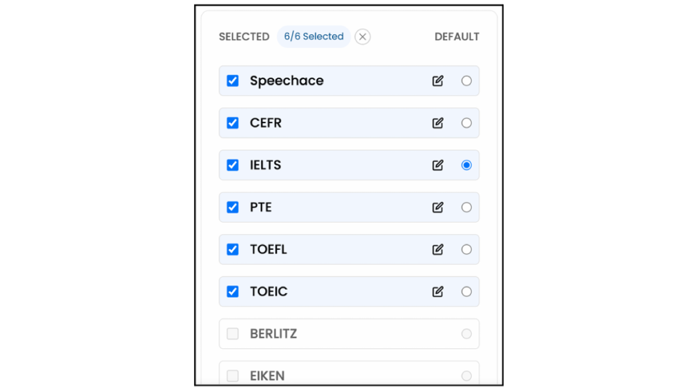Untick the TOEFL checkbox
Screen dimensions: 697x392
[233, 250]
